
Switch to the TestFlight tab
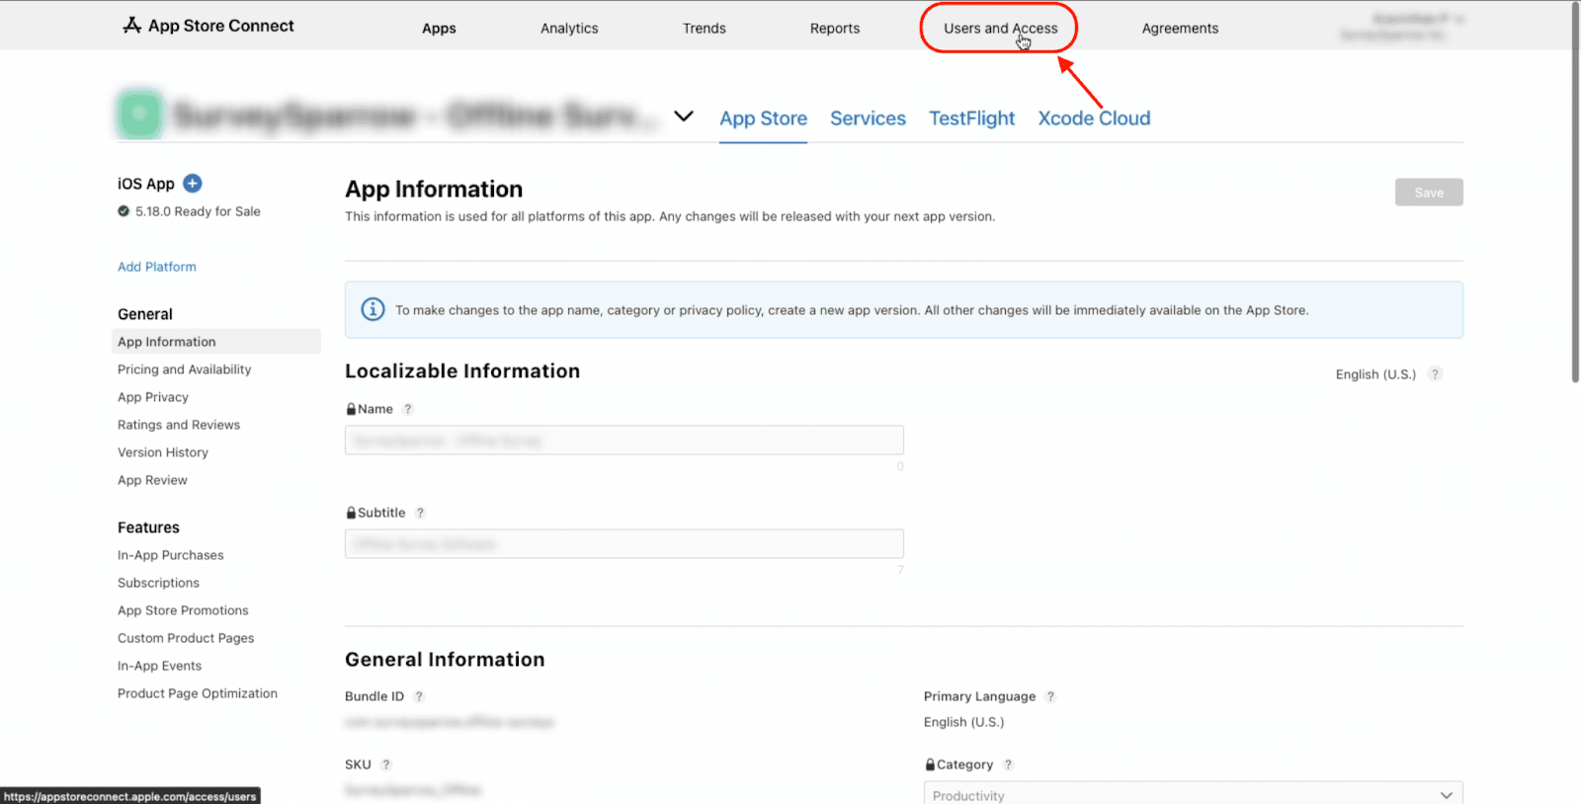coord(971,119)
